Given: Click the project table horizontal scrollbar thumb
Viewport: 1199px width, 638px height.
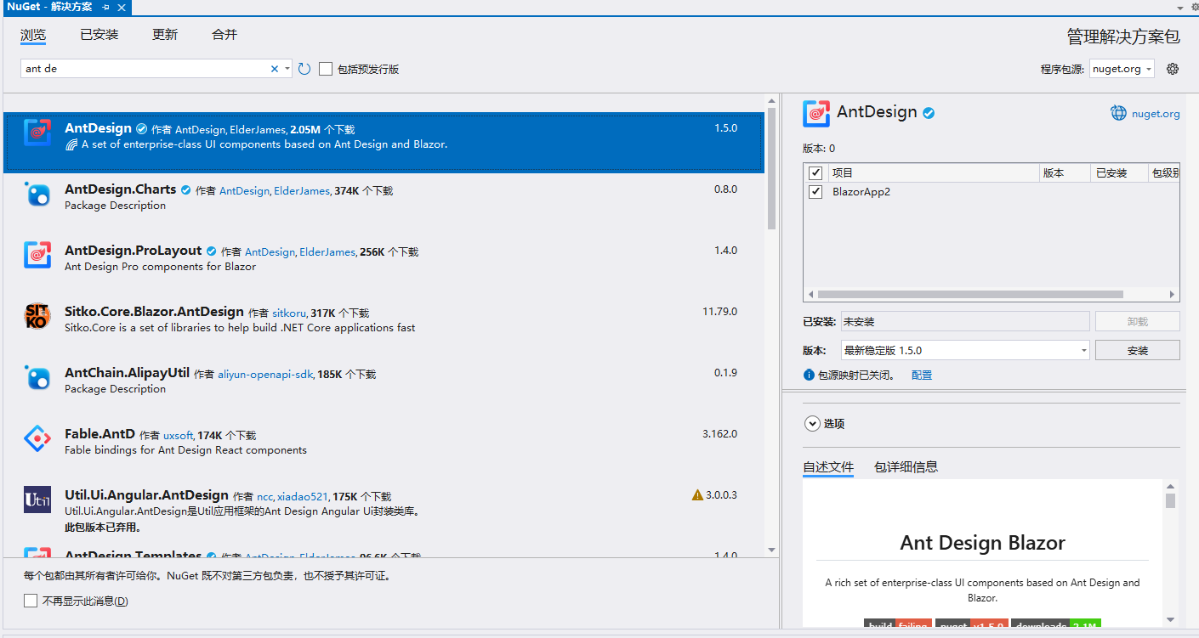Looking at the screenshot, I should coord(970,295).
